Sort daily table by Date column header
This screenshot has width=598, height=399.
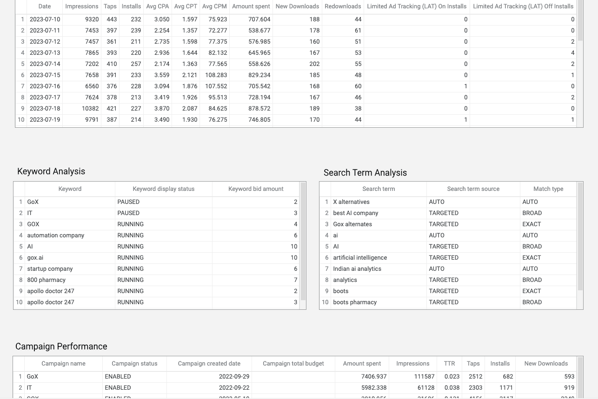click(x=45, y=7)
